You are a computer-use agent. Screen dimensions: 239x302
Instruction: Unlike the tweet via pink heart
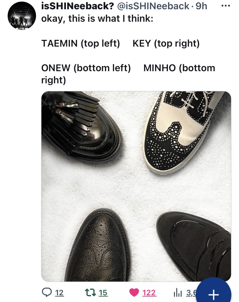(x=134, y=292)
